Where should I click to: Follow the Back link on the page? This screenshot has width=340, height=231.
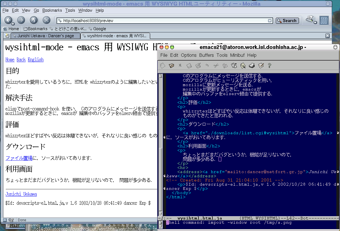click(x=21, y=60)
